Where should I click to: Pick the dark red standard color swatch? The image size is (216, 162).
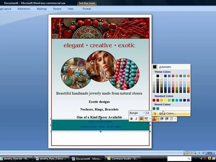pyautogui.click(x=154, y=100)
